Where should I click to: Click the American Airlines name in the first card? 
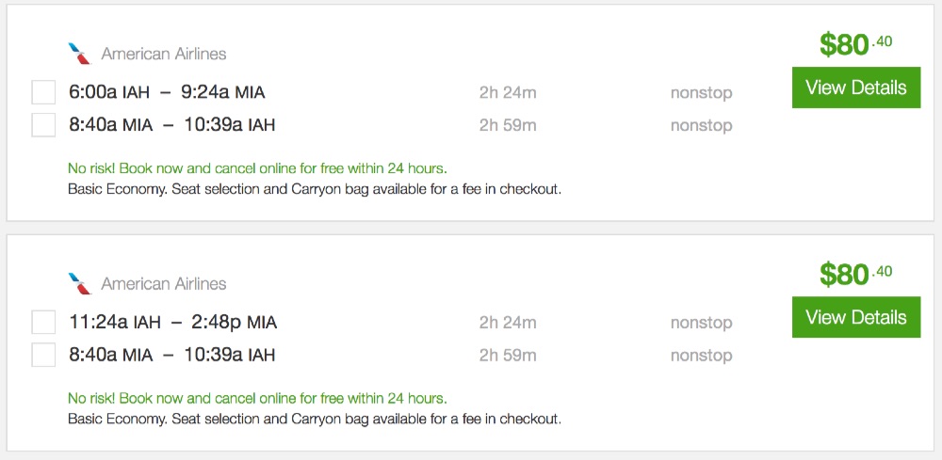click(164, 54)
